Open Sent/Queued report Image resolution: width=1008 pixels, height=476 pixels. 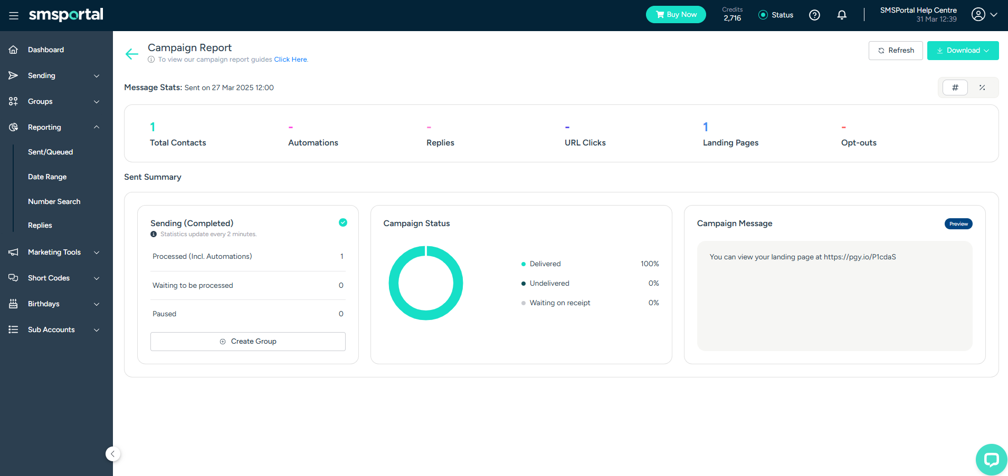tap(51, 152)
